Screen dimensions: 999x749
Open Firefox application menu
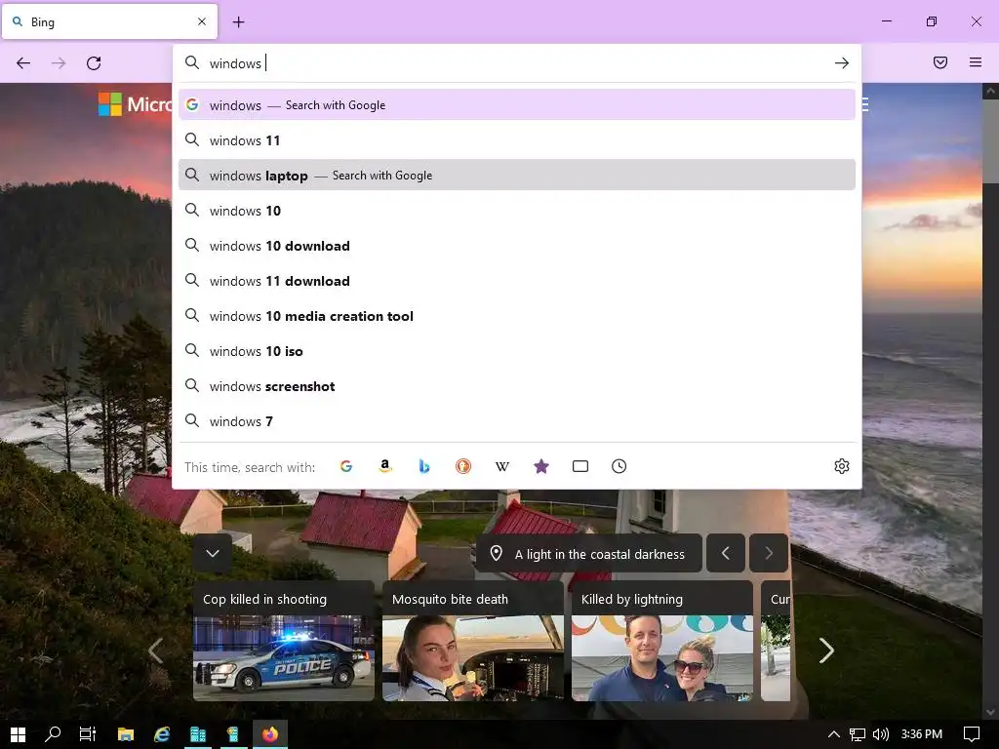coord(976,62)
